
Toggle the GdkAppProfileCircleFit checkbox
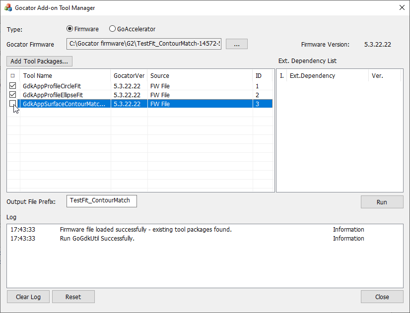click(12, 86)
